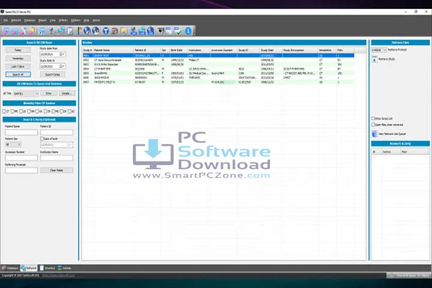Select study row 3006 in the table
Viewport: 432px width, 288px height.
click(x=218, y=78)
